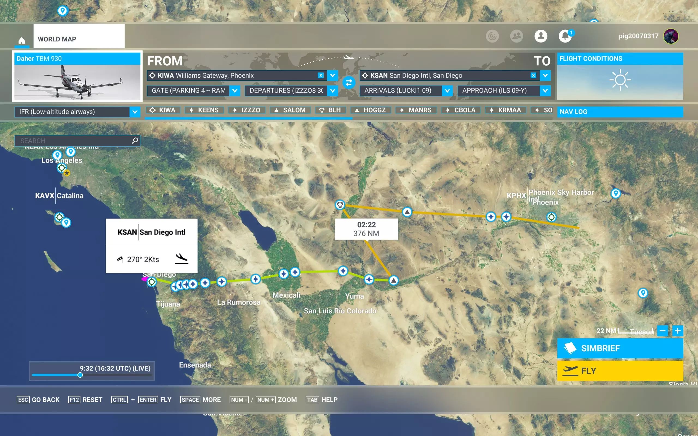Open the notifications bell
698x436 pixels.
(x=565, y=36)
